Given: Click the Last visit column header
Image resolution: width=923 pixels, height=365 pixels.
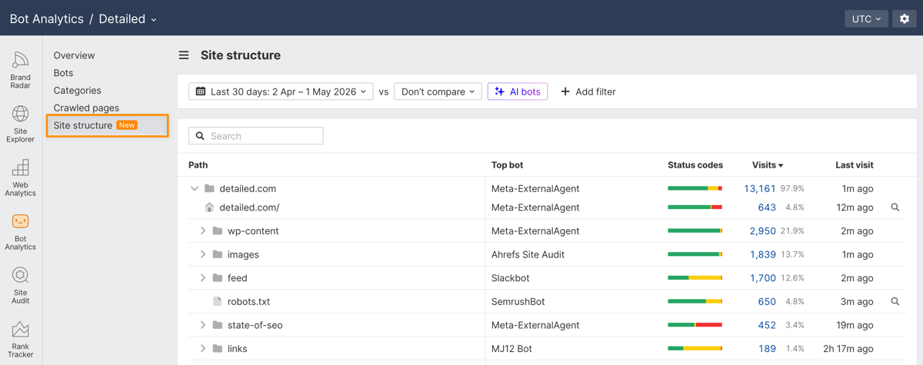Looking at the screenshot, I should (x=855, y=165).
